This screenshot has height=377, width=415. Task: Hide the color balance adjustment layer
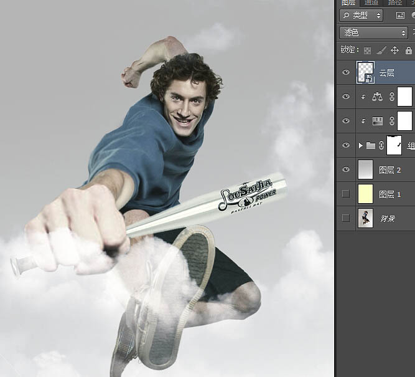click(346, 97)
